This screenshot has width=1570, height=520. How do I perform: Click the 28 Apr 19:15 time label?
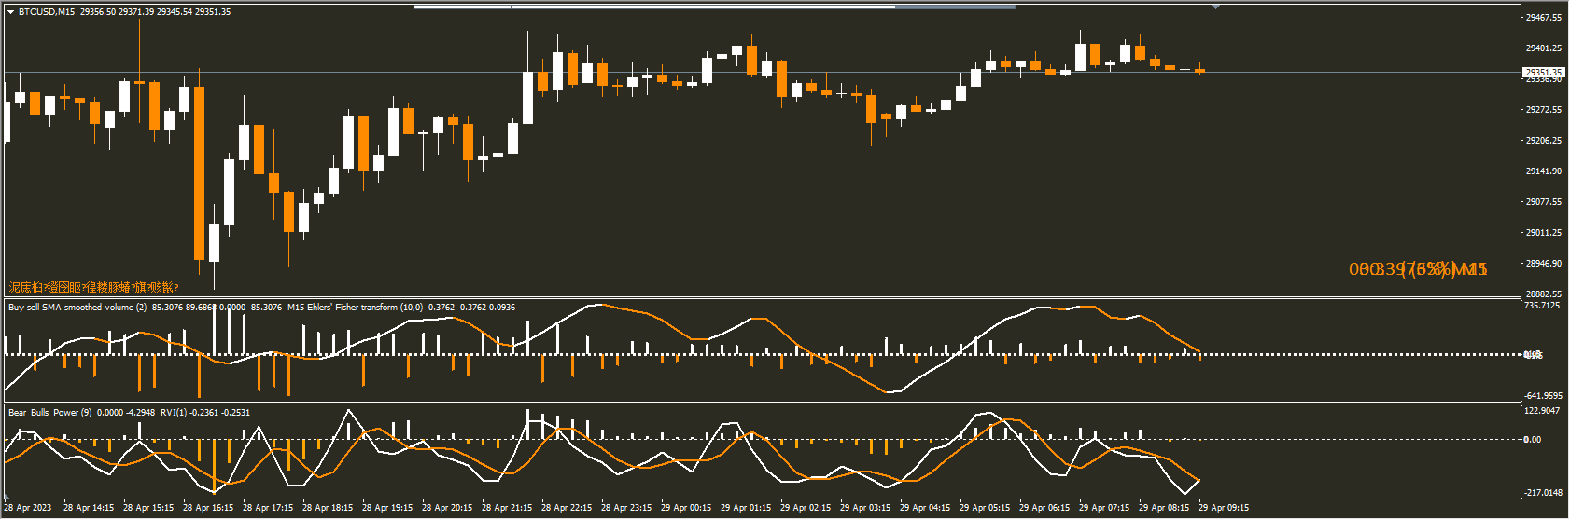(x=387, y=509)
